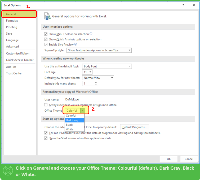
Task: Click the Default Programs button
Action: click(135, 127)
